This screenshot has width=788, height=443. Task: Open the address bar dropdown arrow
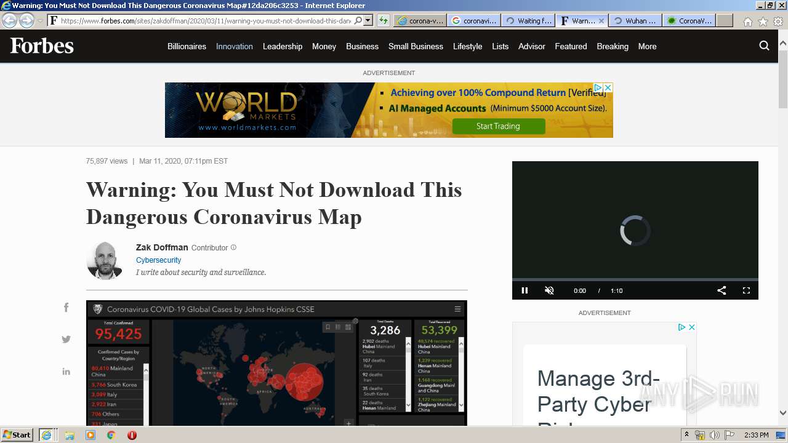click(x=368, y=20)
